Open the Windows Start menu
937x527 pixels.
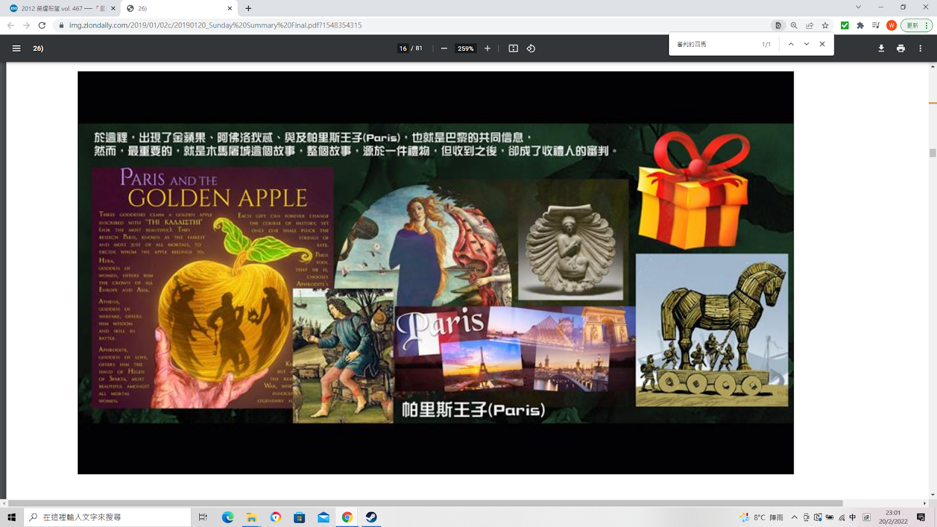(11, 517)
